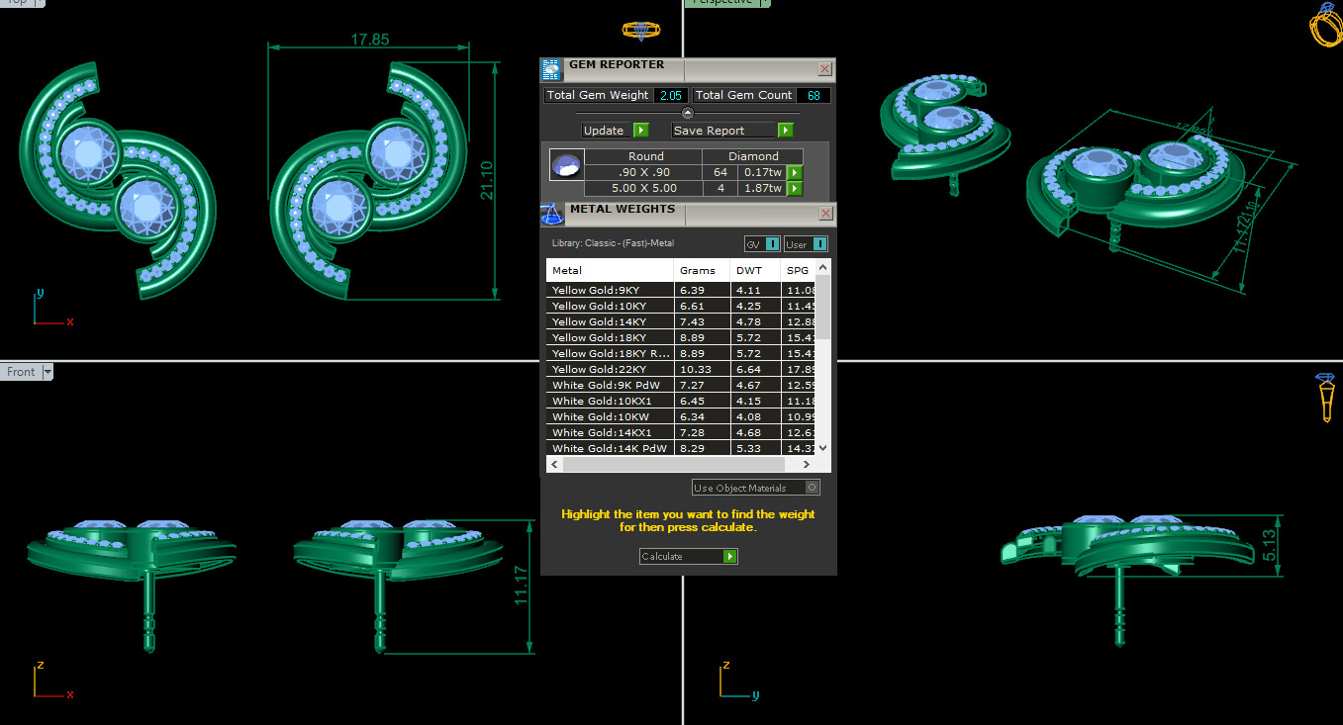Select the Yellow Gold:18KY row

pos(681,337)
